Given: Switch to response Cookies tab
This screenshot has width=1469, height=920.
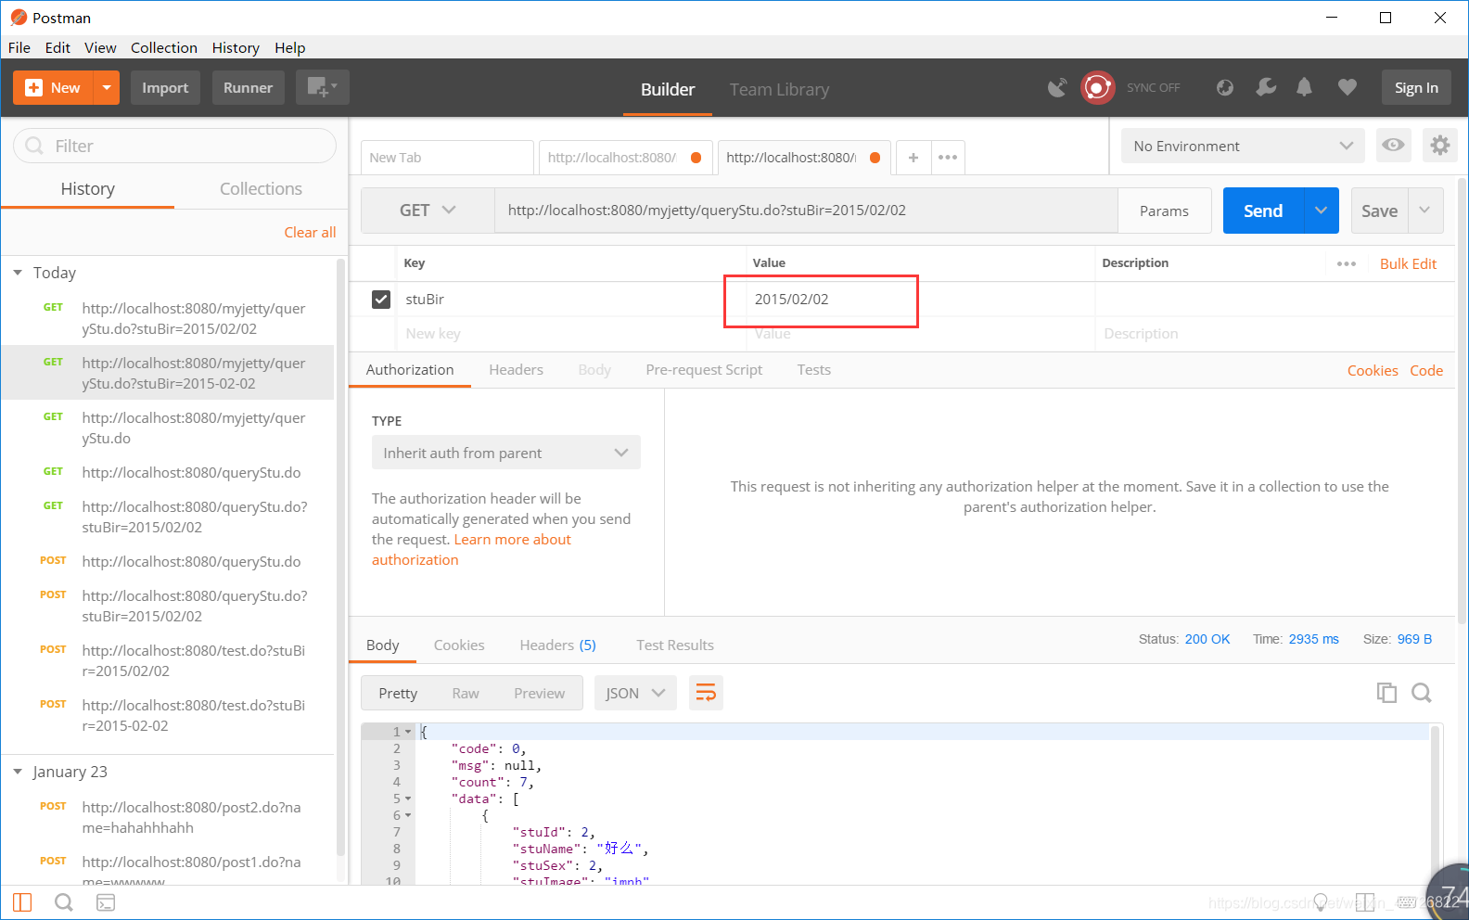Looking at the screenshot, I should coord(459,645).
